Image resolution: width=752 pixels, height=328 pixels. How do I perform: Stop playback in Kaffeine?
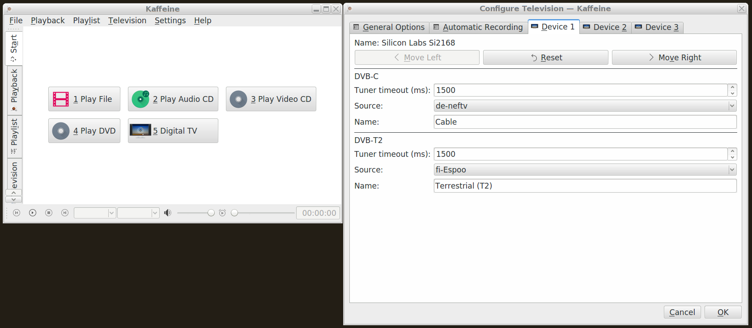[49, 213]
